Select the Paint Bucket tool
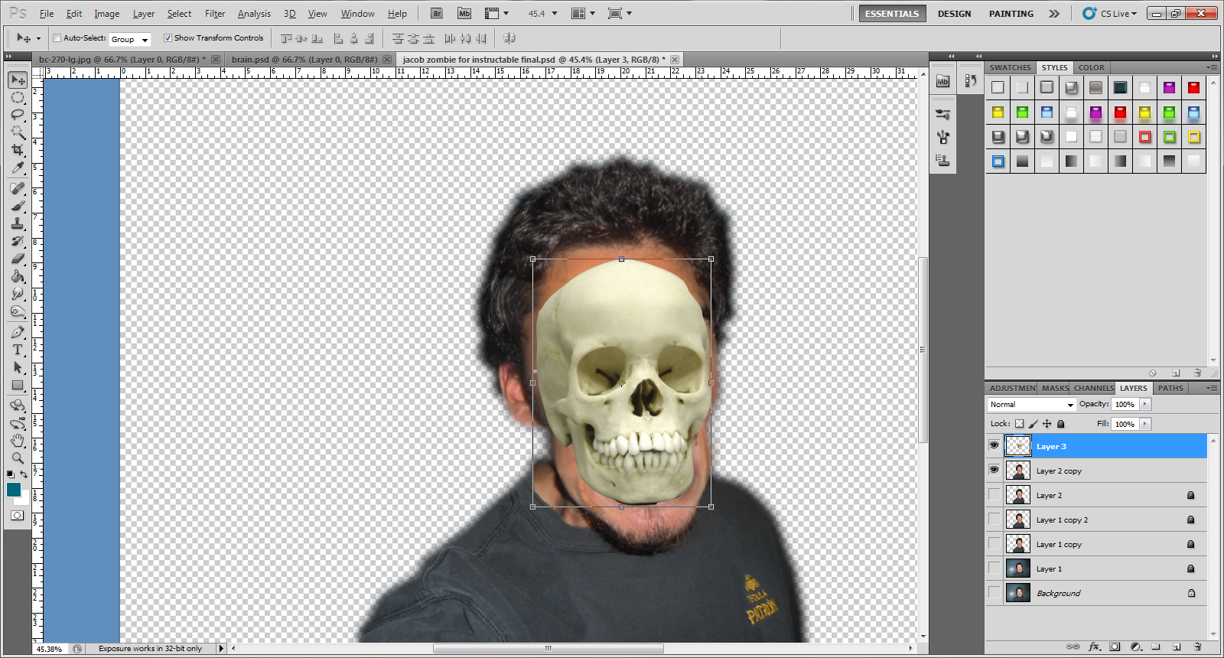 point(18,276)
